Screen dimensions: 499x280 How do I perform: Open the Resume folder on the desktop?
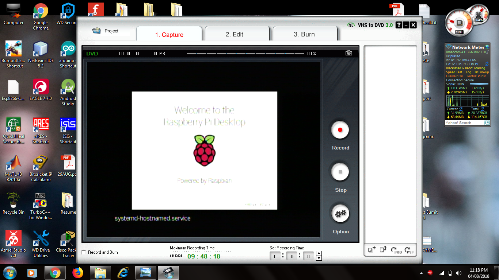coord(68,204)
